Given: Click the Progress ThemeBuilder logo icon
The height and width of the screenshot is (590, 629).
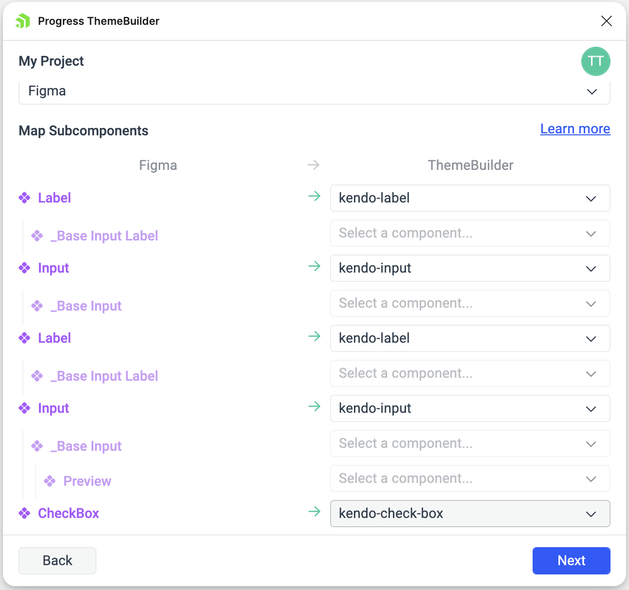Looking at the screenshot, I should click(x=23, y=21).
